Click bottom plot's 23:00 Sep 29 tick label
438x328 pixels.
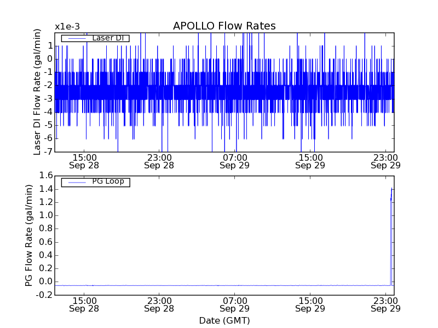(x=386, y=305)
